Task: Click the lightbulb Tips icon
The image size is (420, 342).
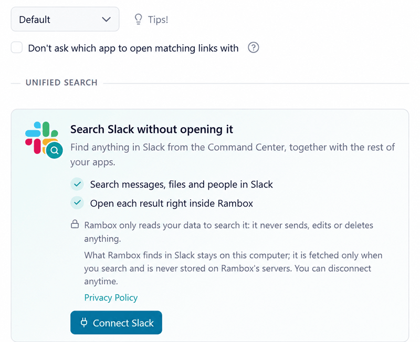Action: (138, 19)
